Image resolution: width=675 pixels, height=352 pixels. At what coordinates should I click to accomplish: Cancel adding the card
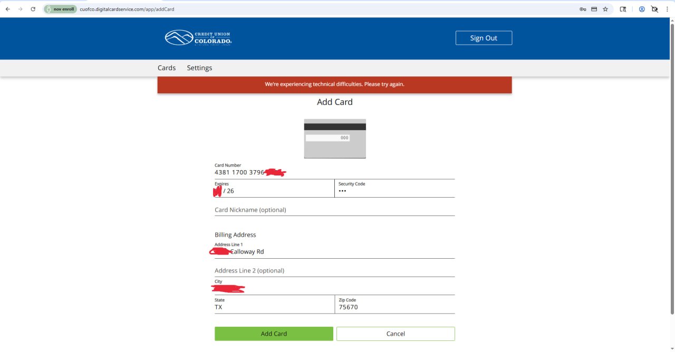(x=396, y=334)
